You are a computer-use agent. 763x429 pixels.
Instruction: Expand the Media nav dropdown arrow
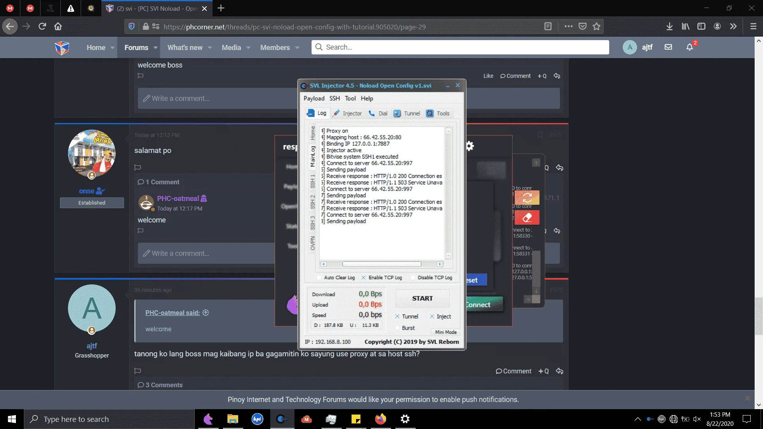pyautogui.click(x=248, y=48)
